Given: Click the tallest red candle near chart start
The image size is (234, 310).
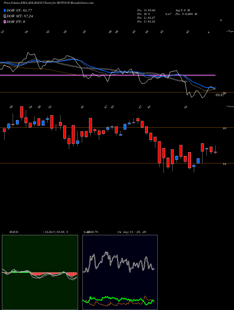Looking at the screenshot, I should (x=22, y=112).
